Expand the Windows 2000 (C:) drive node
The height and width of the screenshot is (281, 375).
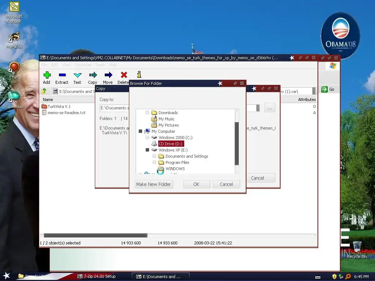click(x=147, y=138)
